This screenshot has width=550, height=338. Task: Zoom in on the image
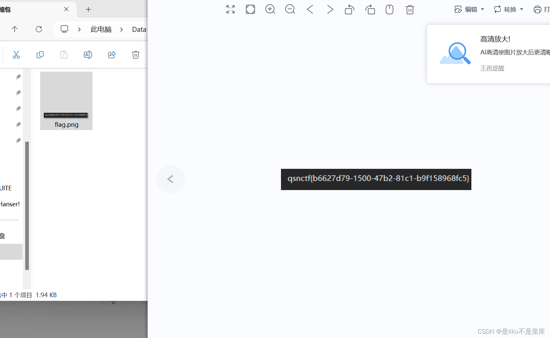270,9
